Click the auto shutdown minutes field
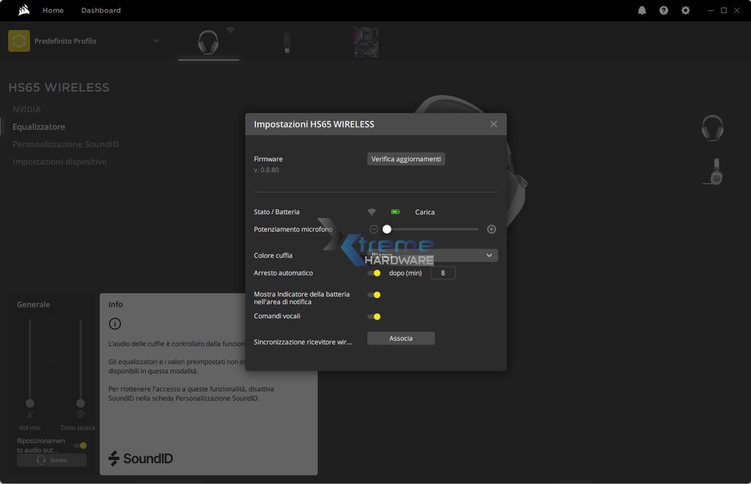Screen dimensions: 751x484 [443, 273]
